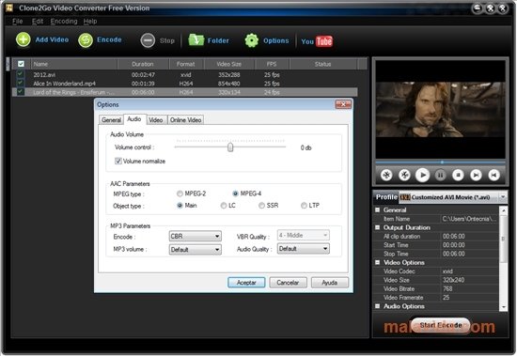Click the second snowflake icon in player
The image size is (517, 356).
[404, 175]
